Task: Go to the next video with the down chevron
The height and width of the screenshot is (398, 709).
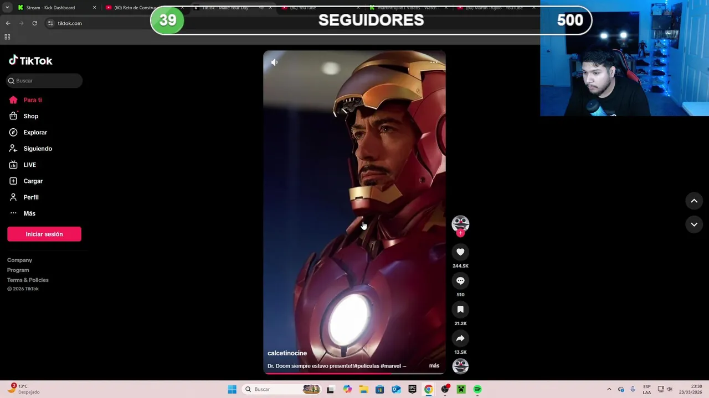Action: [x=694, y=224]
